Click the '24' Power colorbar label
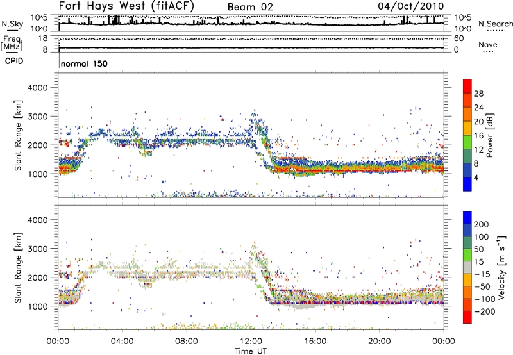This screenshot has height=355, width=513. (x=478, y=108)
